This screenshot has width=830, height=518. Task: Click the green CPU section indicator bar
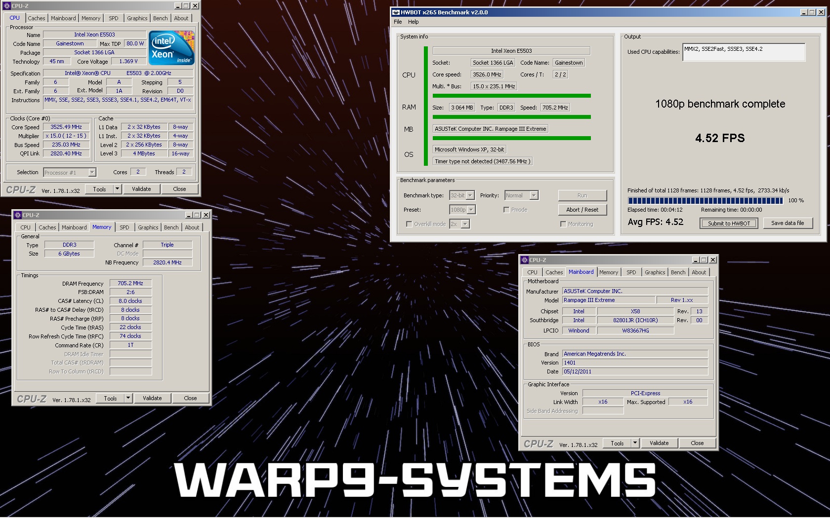pyautogui.click(x=425, y=107)
